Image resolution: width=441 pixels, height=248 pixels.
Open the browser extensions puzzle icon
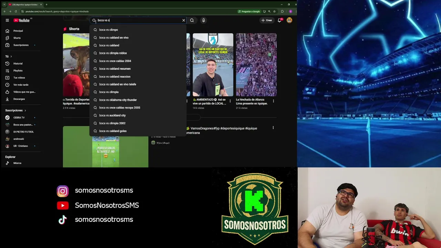tap(282, 11)
